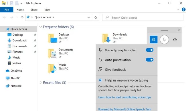Image resolution: width=186 pixels, height=111 pixels.
Task: Click the Search Quick access field
Action: pos(143,17)
